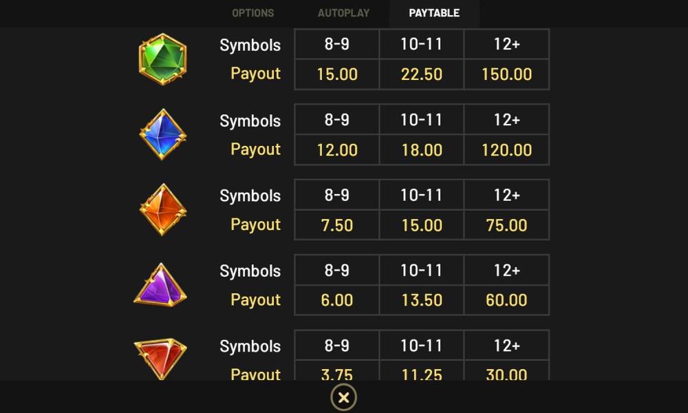The width and height of the screenshot is (688, 413).
Task: Click the orange diamond gem symbol
Action: tap(163, 210)
